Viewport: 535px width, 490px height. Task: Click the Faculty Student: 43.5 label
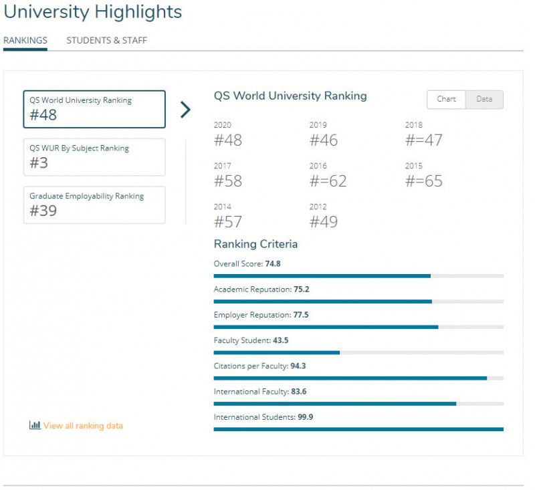point(251,340)
